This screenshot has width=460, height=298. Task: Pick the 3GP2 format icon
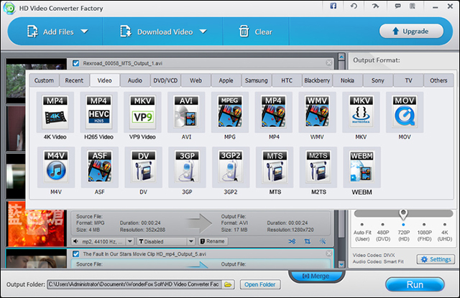pos(231,167)
